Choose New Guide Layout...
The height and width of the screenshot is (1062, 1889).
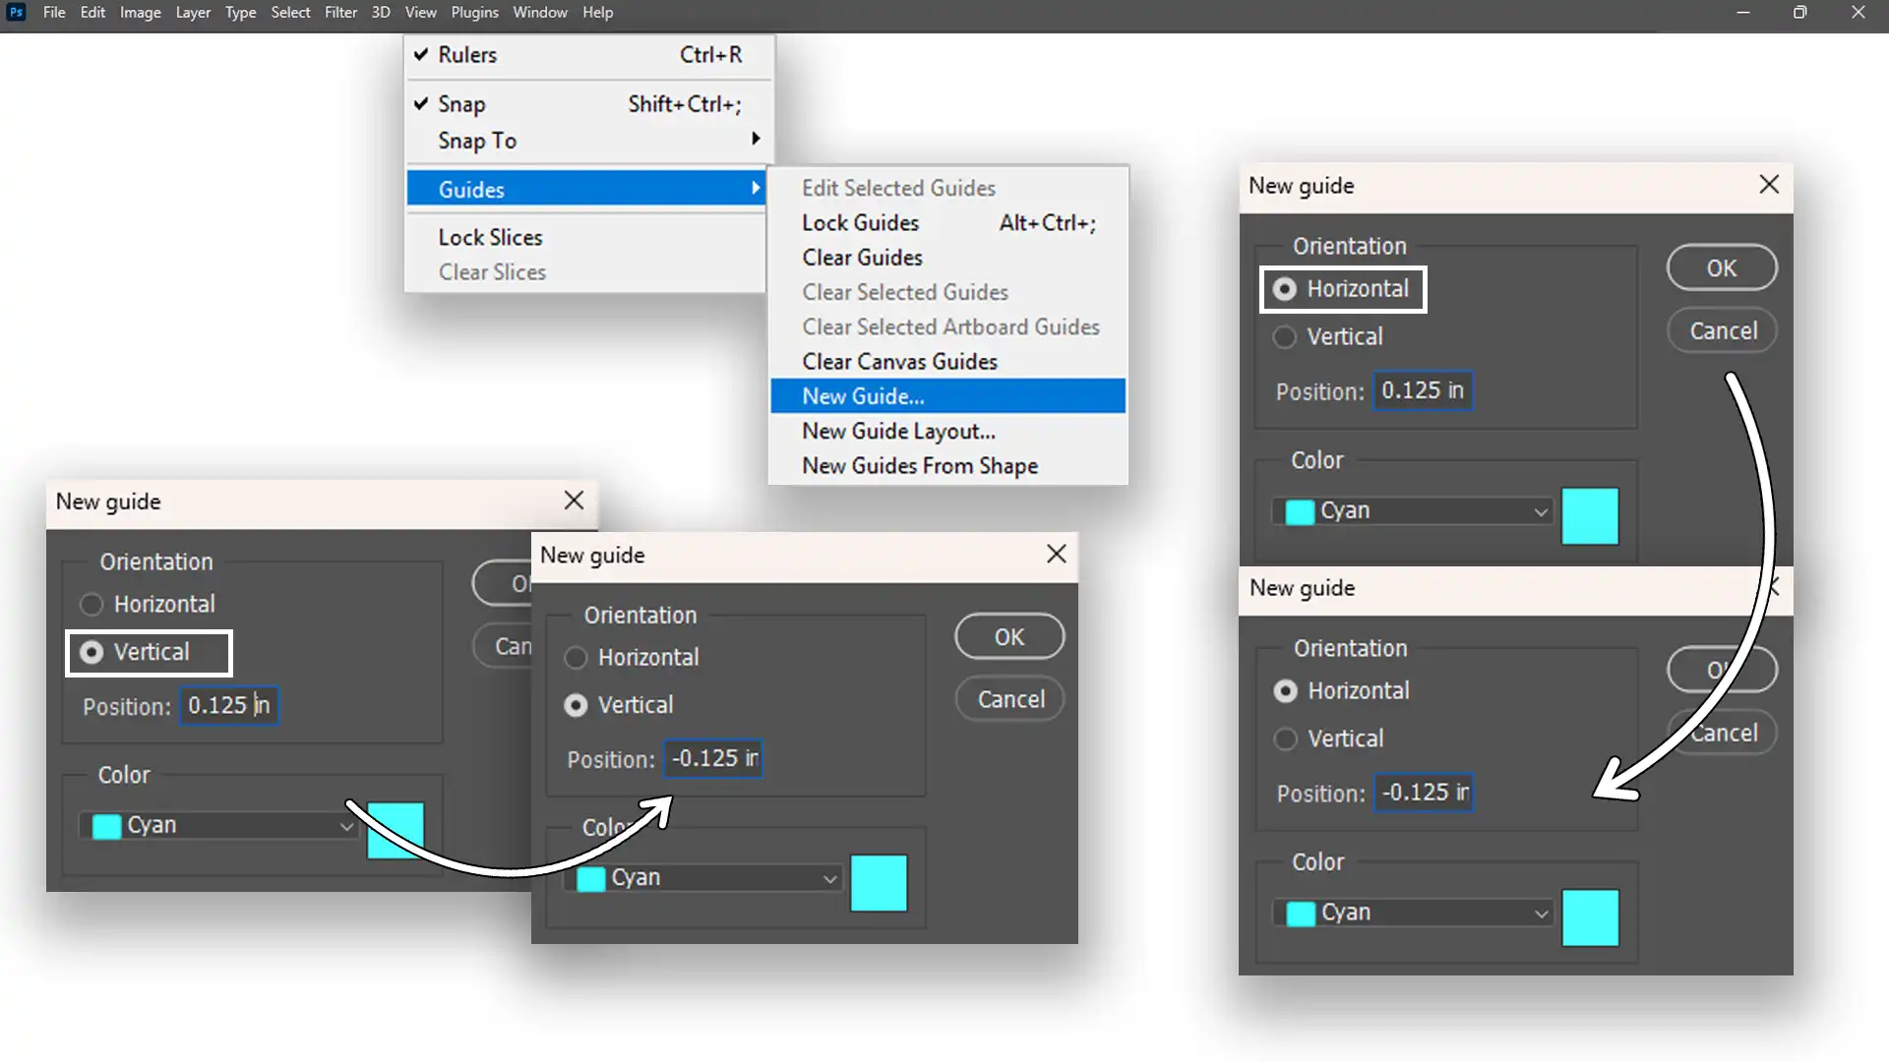[x=948, y=431]
